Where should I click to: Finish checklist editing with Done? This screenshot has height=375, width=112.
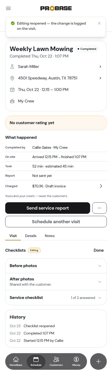tap(99, 250)
